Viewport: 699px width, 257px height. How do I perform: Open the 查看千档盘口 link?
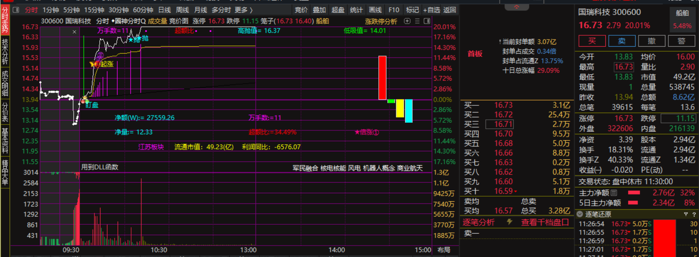tap(545, 222)
